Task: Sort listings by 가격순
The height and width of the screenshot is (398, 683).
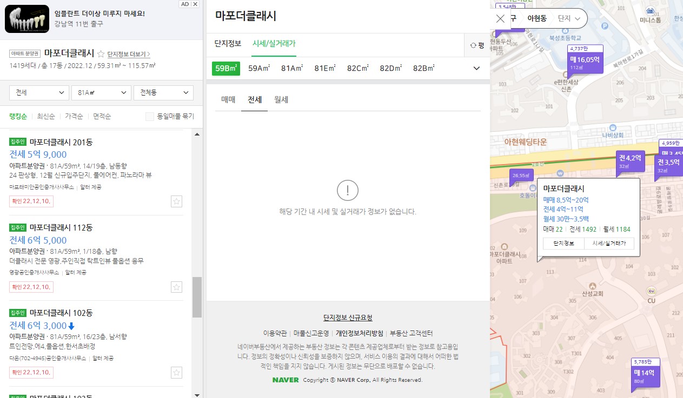Action: [74, 116]
